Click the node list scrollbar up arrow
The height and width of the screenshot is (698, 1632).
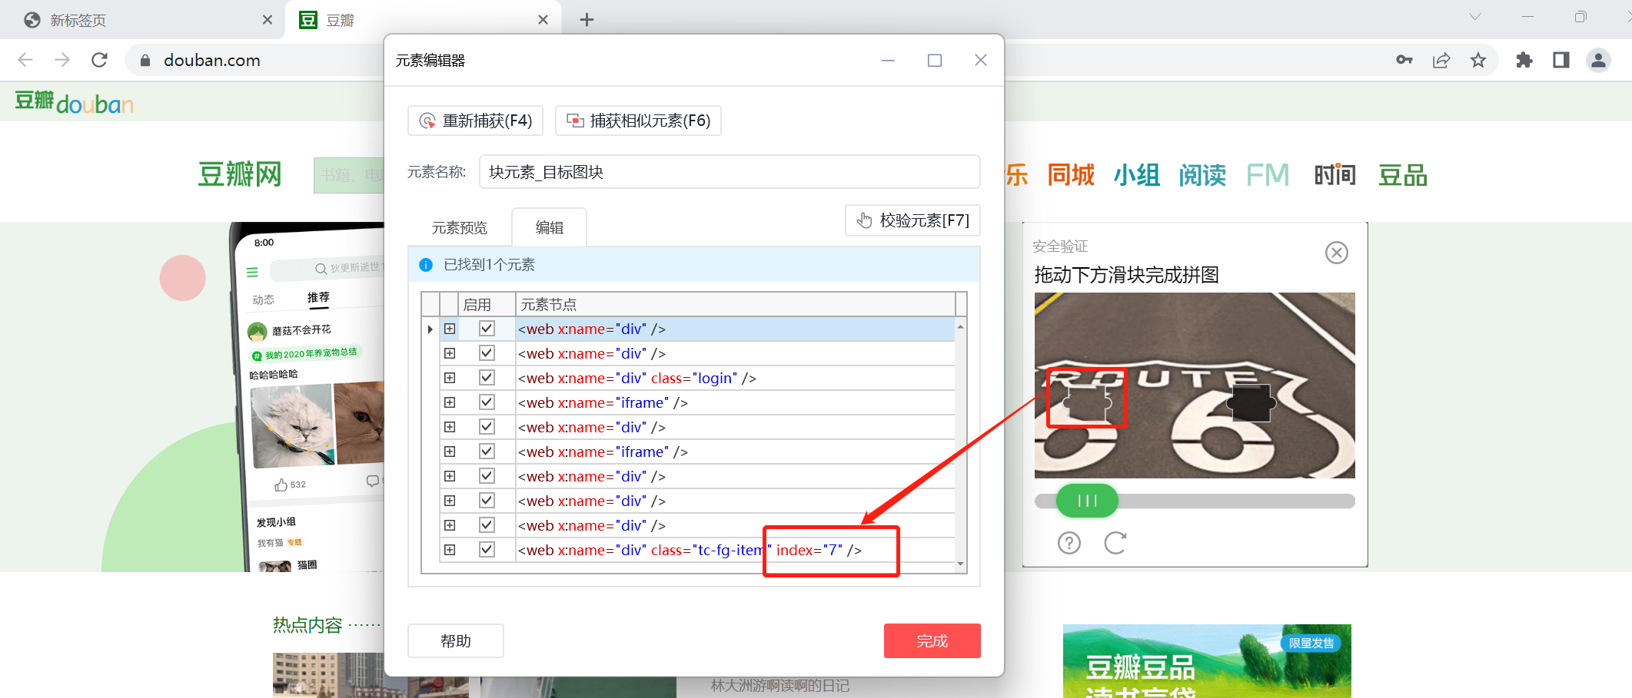coord(961,327)
